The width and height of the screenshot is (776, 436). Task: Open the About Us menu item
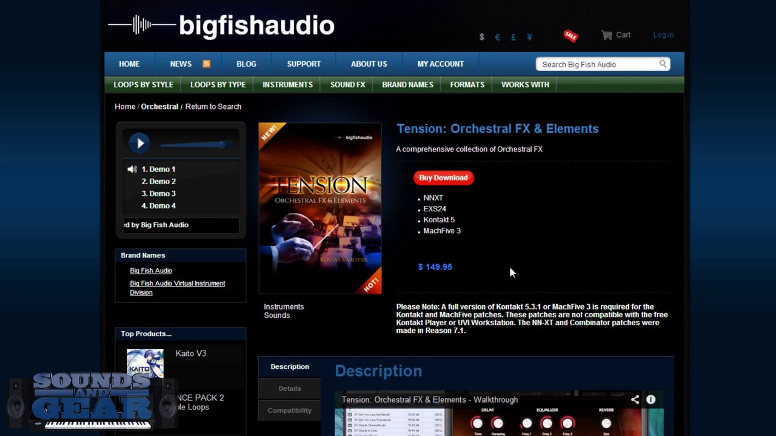(369, 64)
